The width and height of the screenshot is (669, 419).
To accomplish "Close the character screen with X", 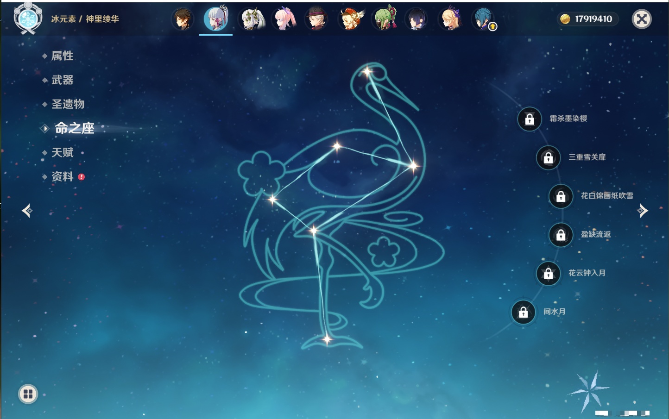I will coord(642,19).
